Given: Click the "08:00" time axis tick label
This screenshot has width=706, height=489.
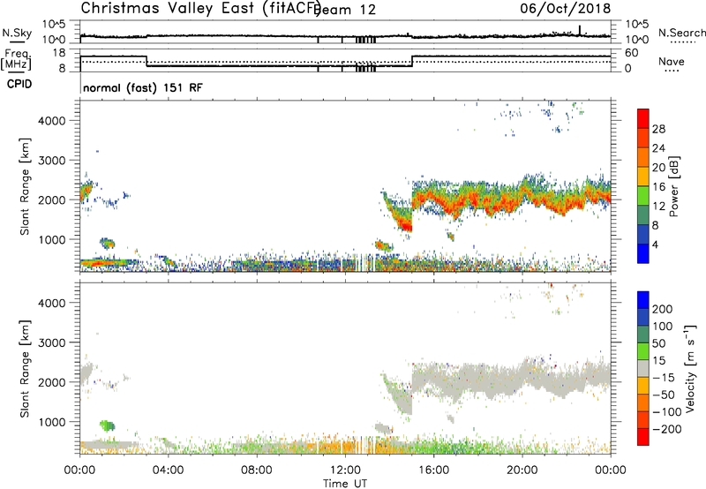Looking at the screenshot, I should (x=256, y=470).
